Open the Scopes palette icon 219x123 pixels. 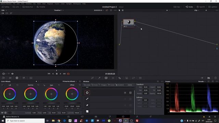(209, 78)
